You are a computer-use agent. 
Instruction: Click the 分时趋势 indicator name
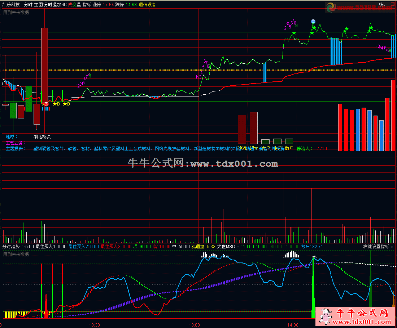pos(11,246)
